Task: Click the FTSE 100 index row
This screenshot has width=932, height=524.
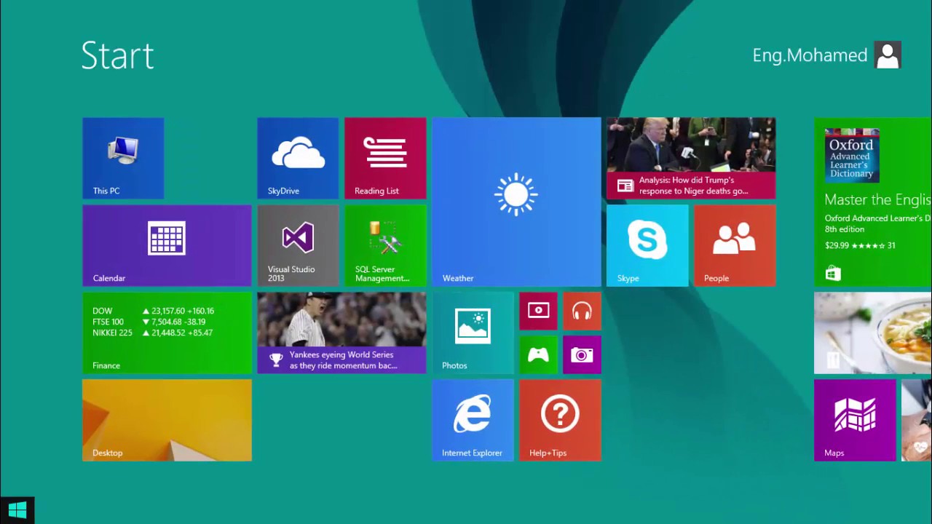Action: [x=149, y=322]
